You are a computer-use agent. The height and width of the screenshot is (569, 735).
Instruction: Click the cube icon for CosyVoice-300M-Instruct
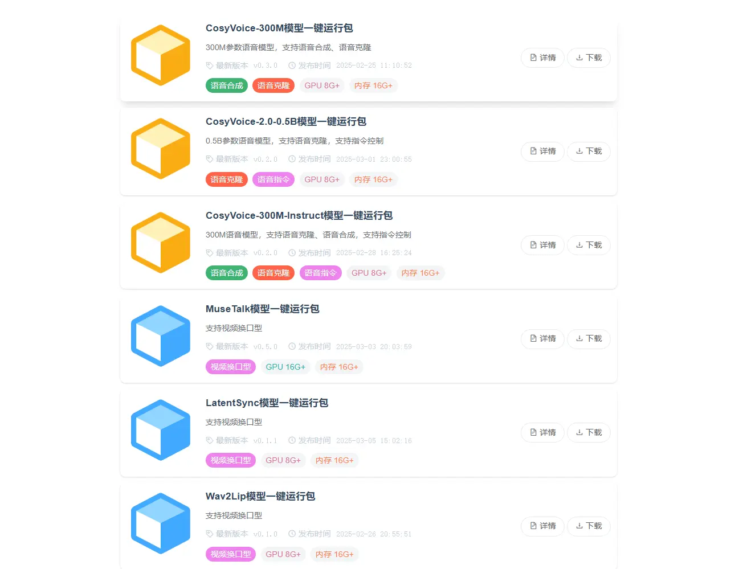pos(161,243)
